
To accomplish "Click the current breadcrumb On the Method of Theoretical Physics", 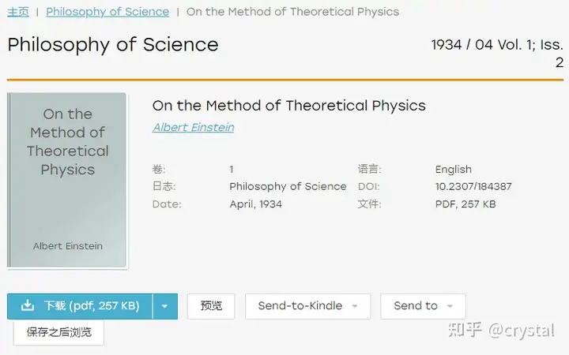I will (293, 12).
